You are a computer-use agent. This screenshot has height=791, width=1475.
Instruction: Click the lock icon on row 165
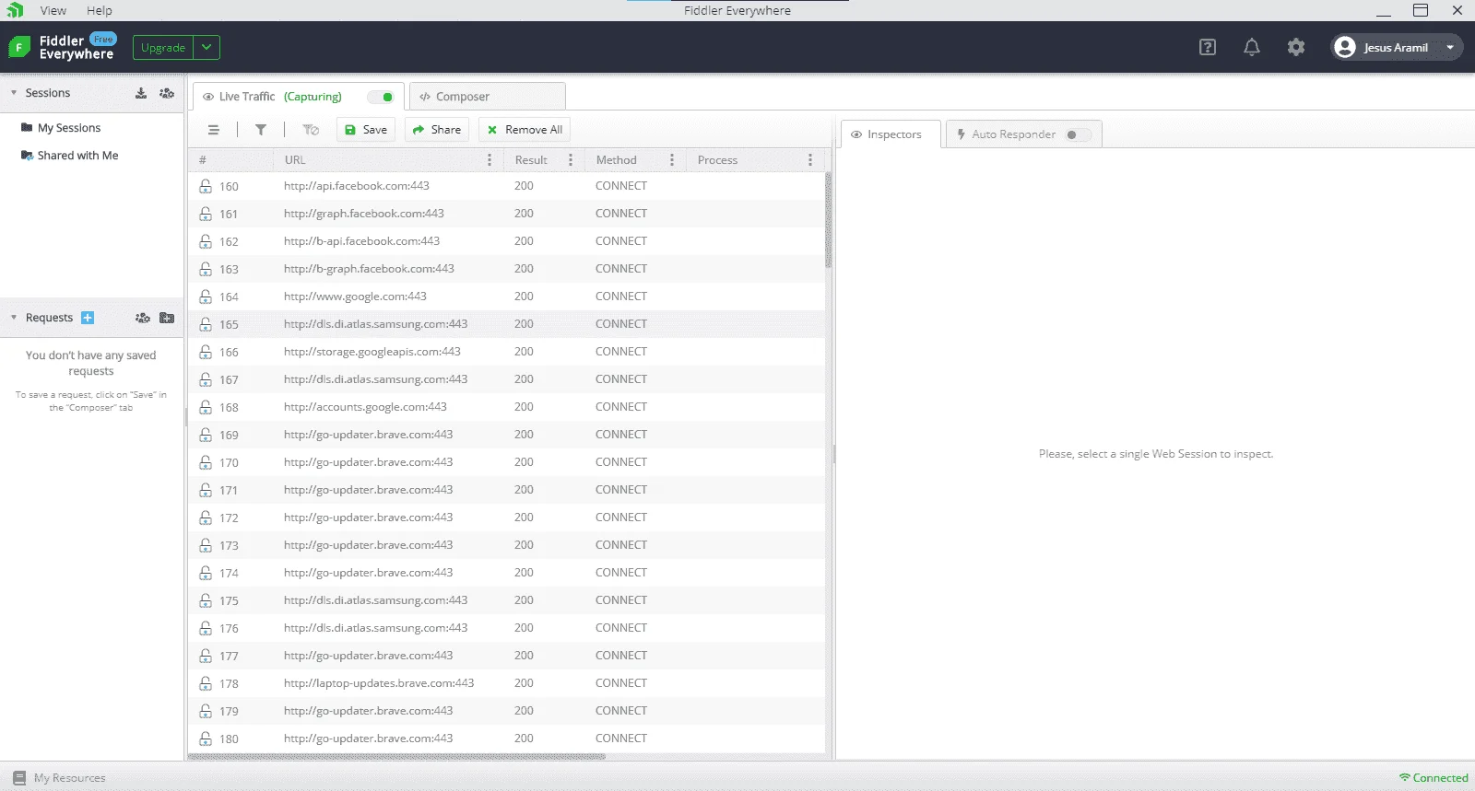click(x=206, y=324)
